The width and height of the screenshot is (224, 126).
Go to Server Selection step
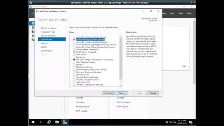click(x=48, y=36)
